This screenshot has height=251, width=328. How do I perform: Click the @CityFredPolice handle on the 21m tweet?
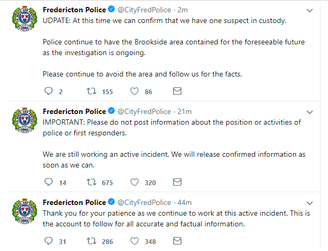[x=143, y=111]
